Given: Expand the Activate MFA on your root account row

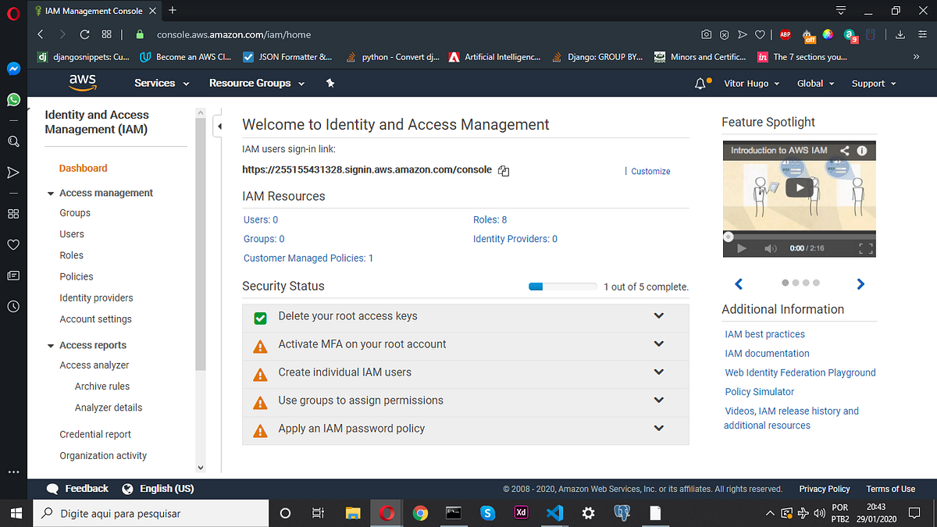Looking at the screenshot, I should [658, 344].
